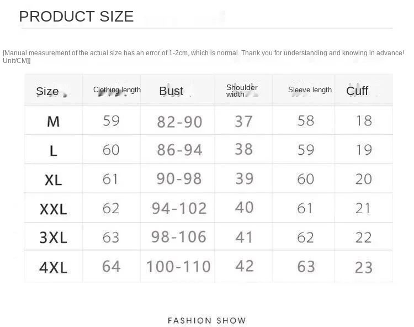Click the PRODUCT SIZE heading
This screenshot has width=414, height=327.
click(x=76, y=17)
